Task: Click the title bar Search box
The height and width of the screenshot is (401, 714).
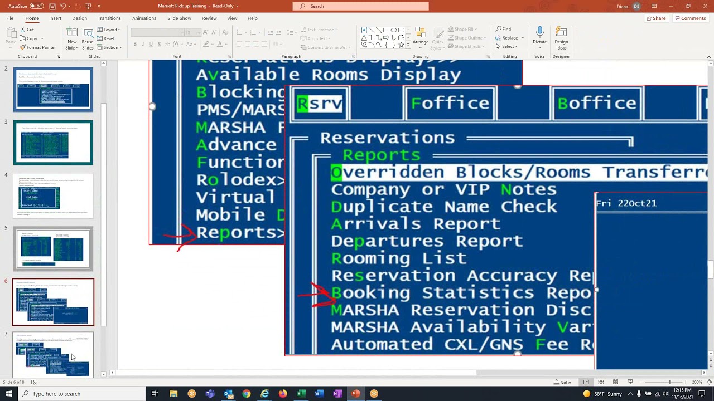Action: pos(360,6)
